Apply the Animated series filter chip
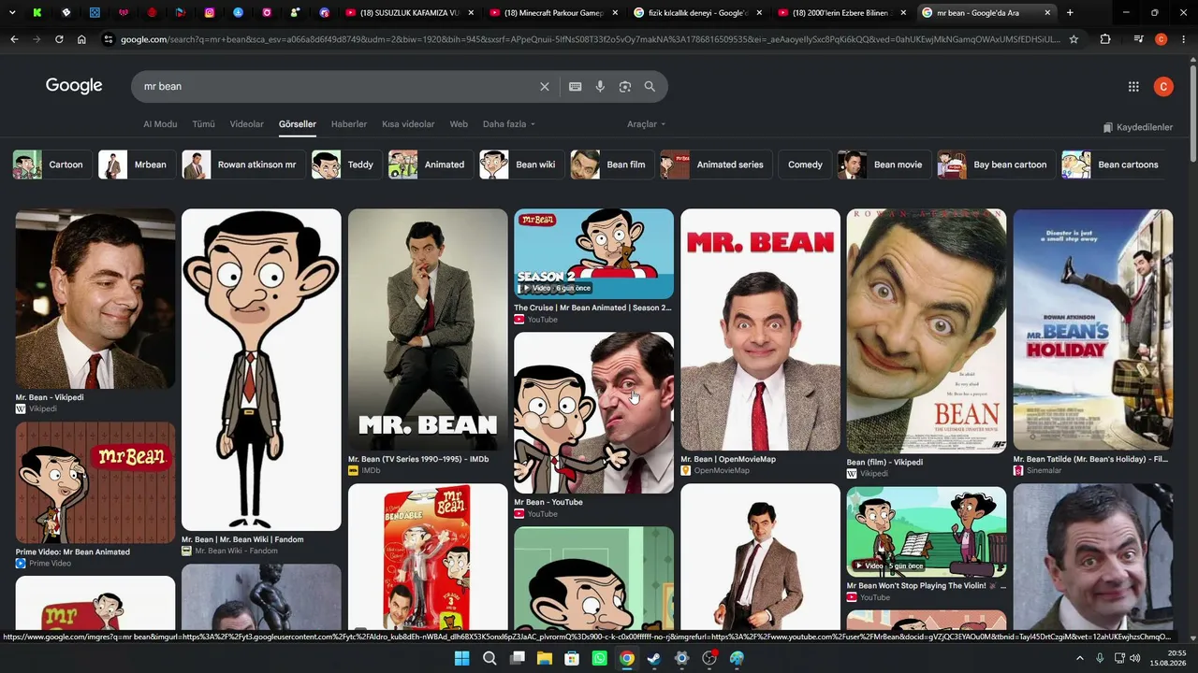Image resolution: width=1198 pixels, height=673 pixels. coord(716,165)
